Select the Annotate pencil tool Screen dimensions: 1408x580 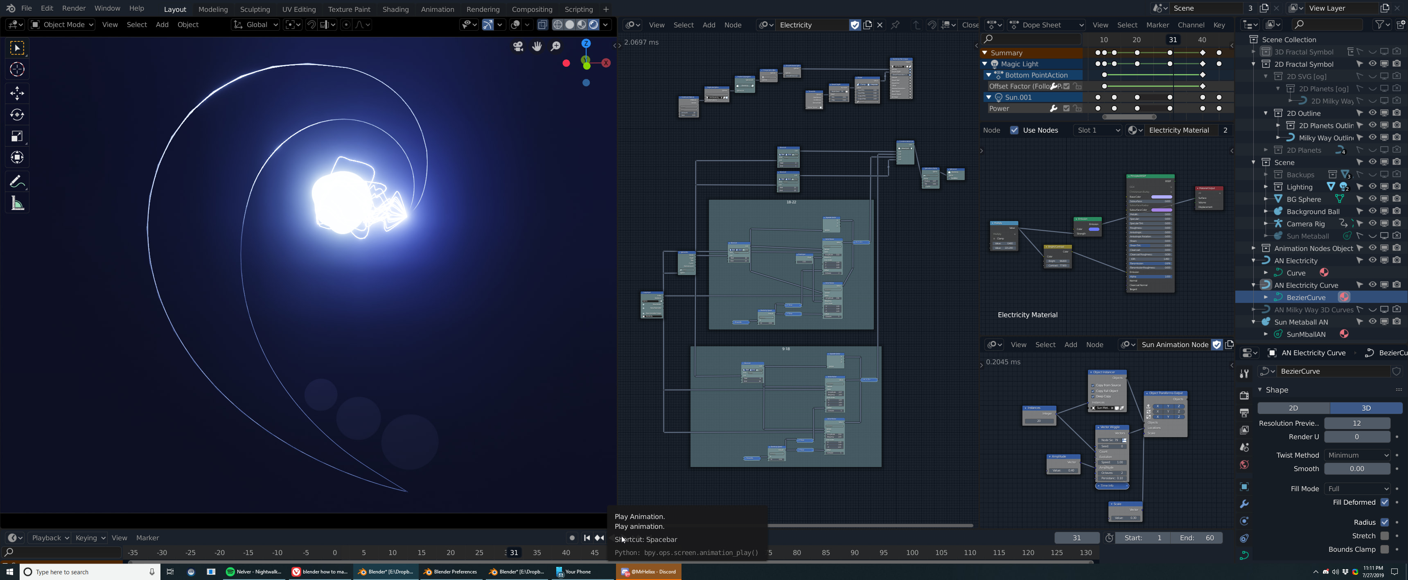[x=17, y=181]
